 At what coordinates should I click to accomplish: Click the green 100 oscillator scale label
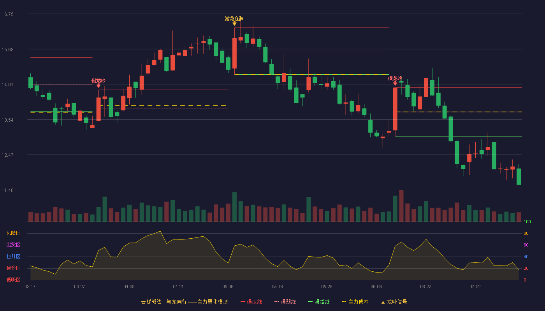[527, 222]
